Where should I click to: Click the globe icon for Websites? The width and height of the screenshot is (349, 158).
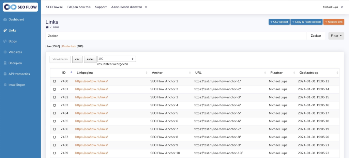click(x=5, y=52)
